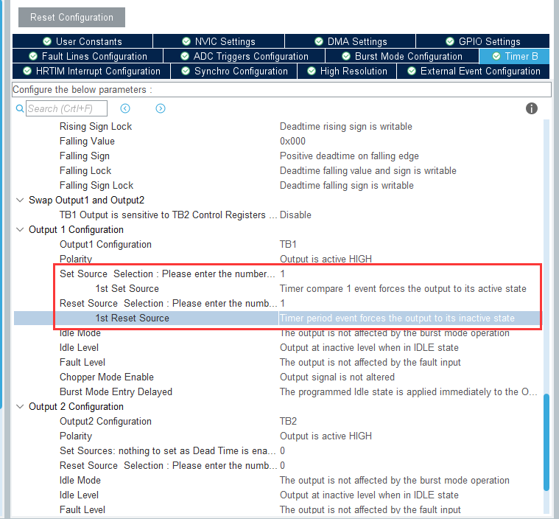Click the information icon

(x=532, y=108)
